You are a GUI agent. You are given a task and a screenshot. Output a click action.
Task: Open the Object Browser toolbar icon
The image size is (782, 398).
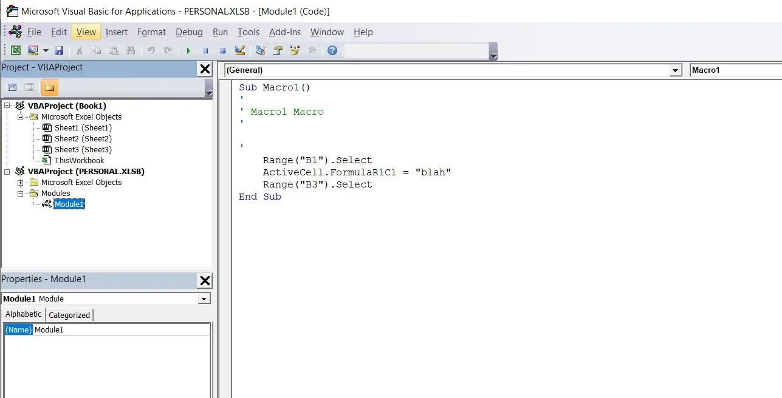(295, 50)
